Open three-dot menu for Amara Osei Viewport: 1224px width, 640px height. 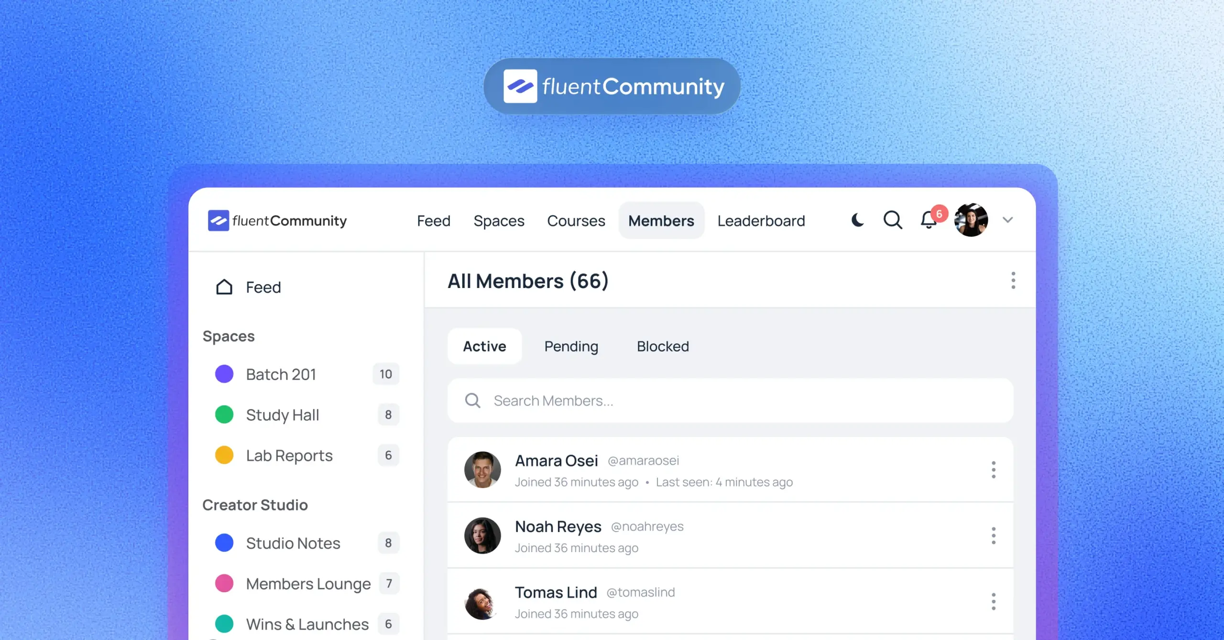point(994,469)
